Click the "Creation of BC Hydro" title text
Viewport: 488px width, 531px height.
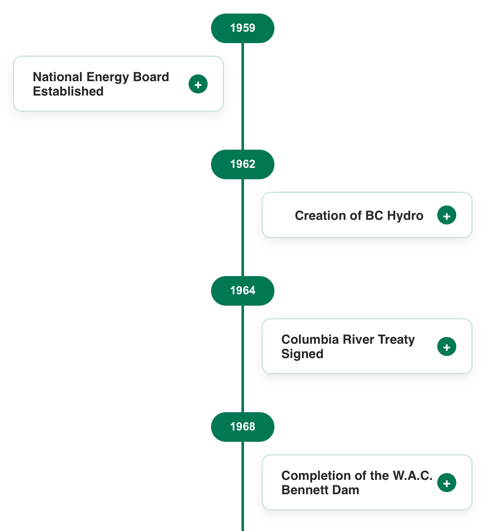pyautogui.click(x=359, y=216)
